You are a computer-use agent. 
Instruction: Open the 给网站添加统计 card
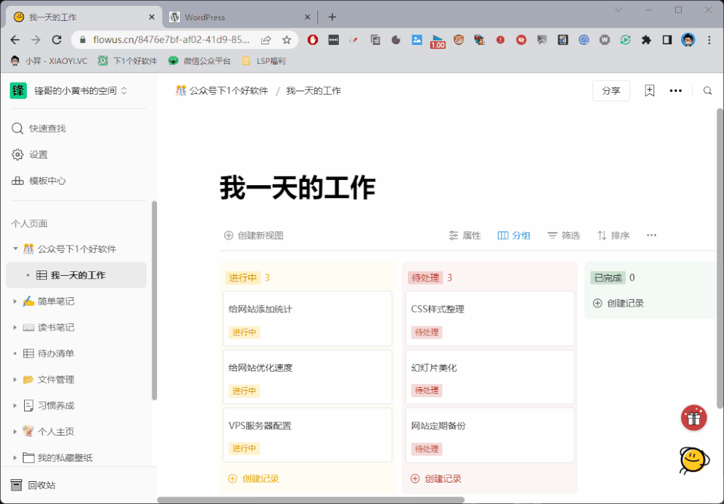point(307,317)
